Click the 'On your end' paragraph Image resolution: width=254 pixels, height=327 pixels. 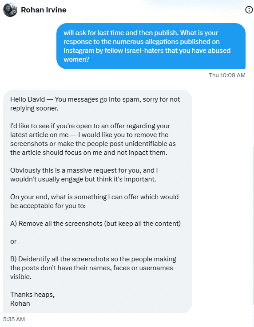click(x=94, y=201)
